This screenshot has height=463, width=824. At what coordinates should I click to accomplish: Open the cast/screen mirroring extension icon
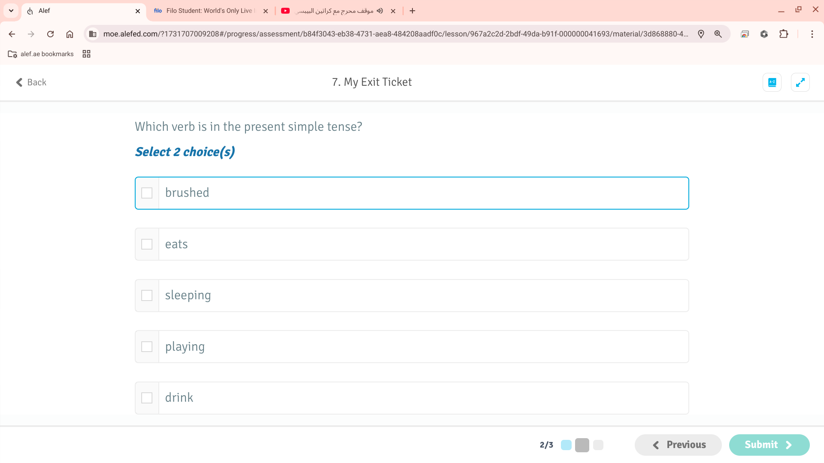(745, 34)
